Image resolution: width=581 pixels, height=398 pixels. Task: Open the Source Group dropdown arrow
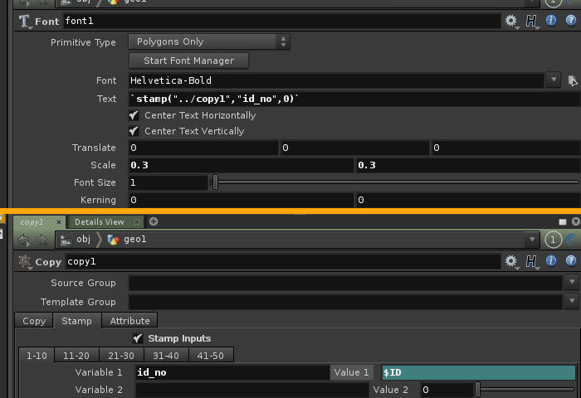tap(571, 283)
